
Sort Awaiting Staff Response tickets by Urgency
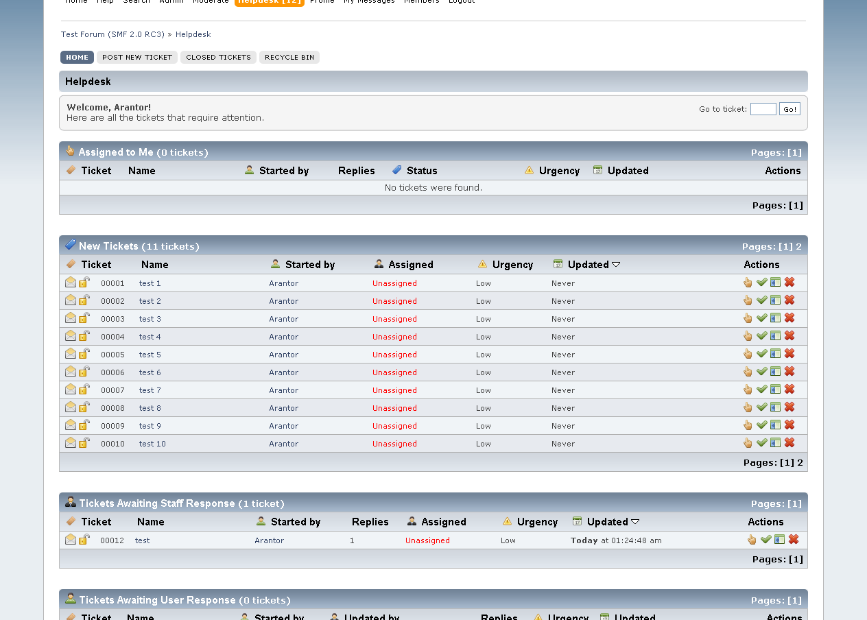pos(537,522)
